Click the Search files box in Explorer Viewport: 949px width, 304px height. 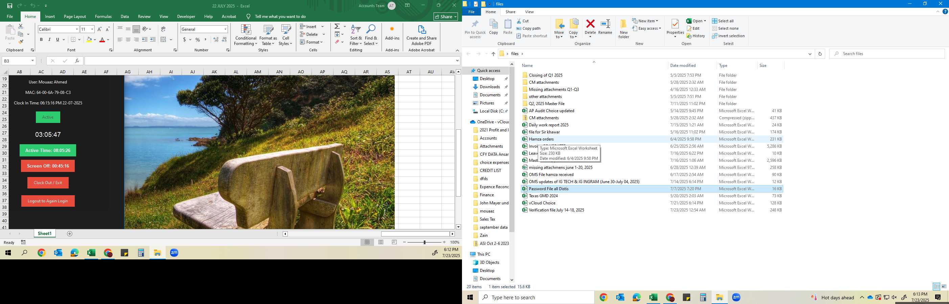pyautogui.click(x=887, y=54)
